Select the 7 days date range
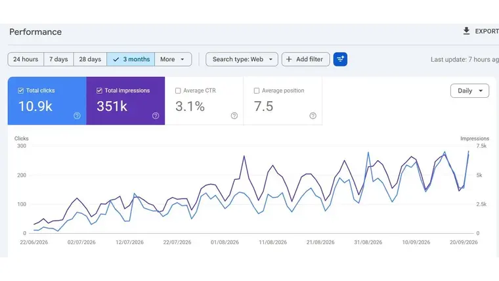The height and width of the screenshot is (281, 499). tap(58, 59)
